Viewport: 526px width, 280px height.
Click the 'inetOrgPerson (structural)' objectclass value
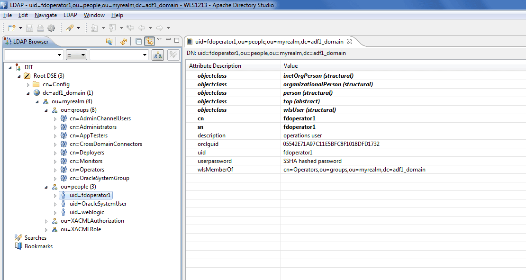click(318, 76)
